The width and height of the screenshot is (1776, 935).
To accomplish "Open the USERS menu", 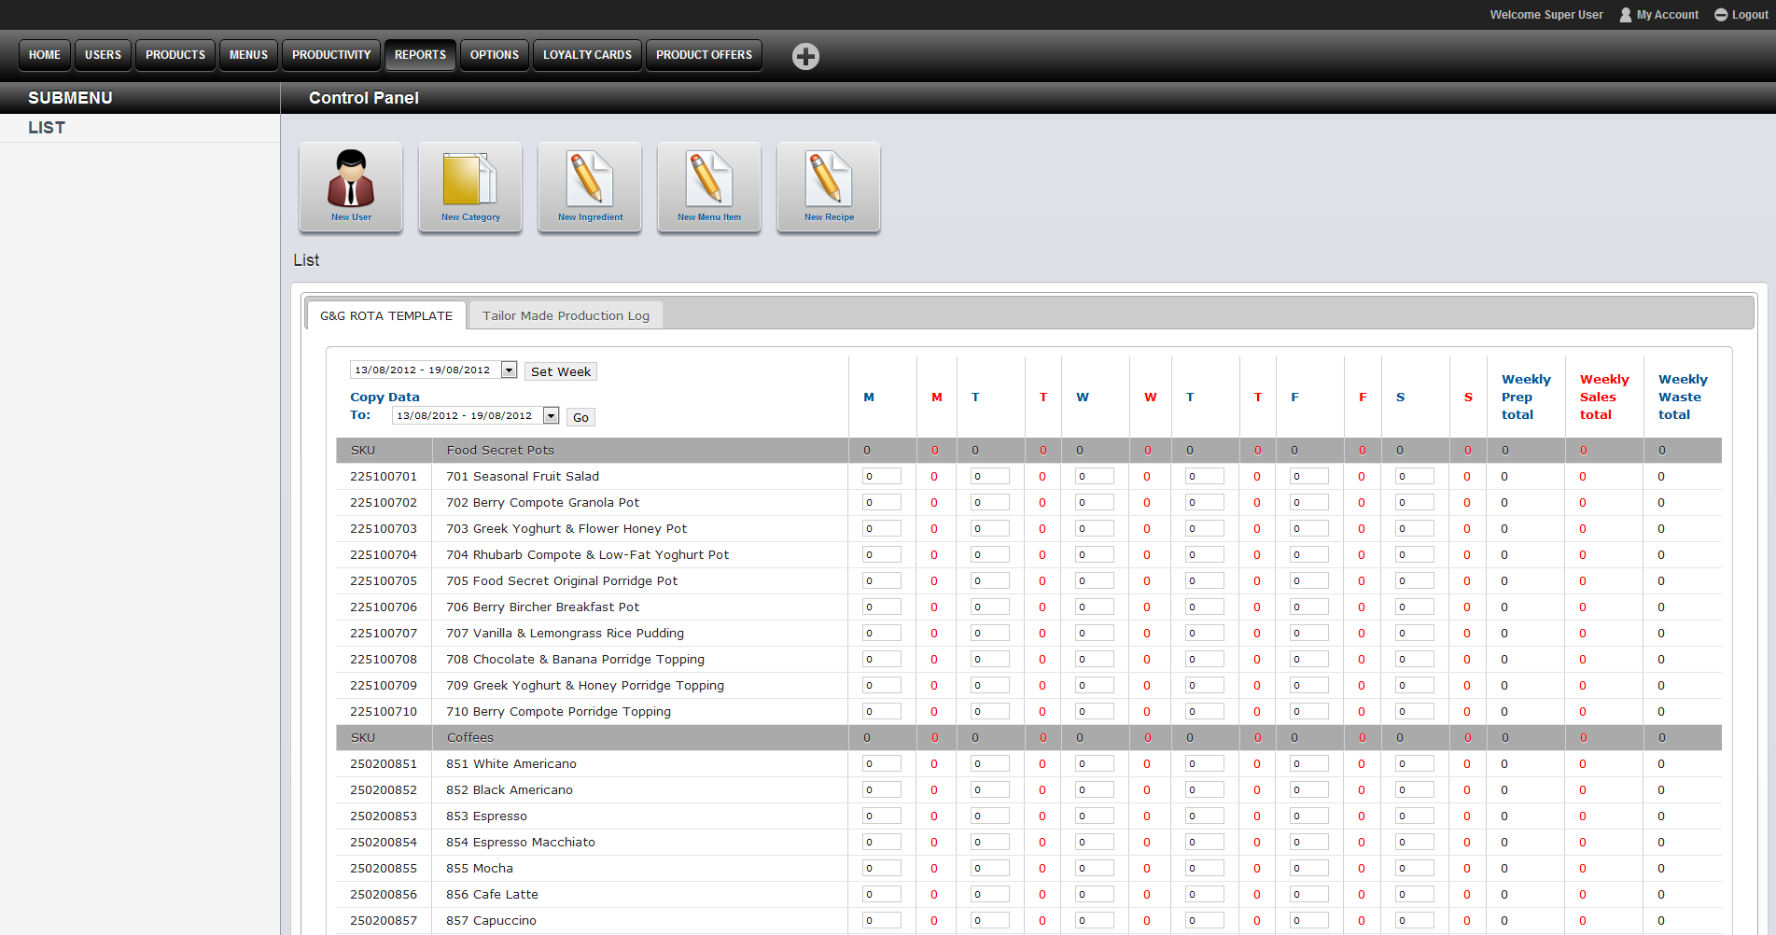I will tap(103, 55).
